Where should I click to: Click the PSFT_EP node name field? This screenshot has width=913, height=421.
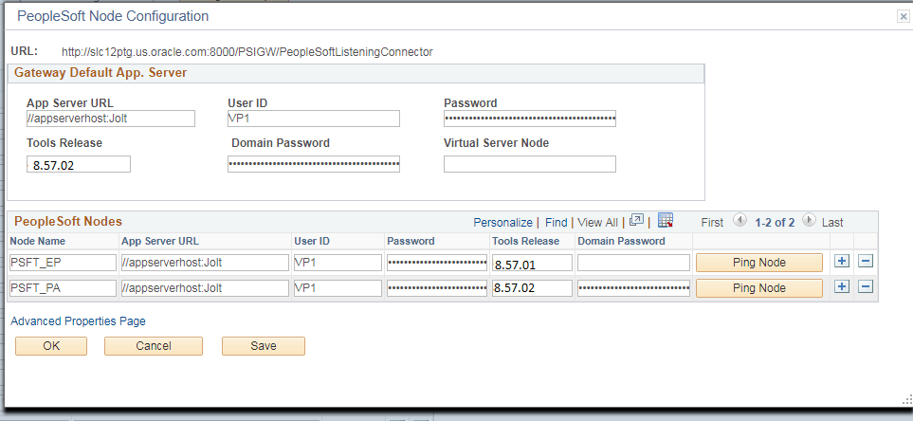pyautogui.click(x=63, y=263)
